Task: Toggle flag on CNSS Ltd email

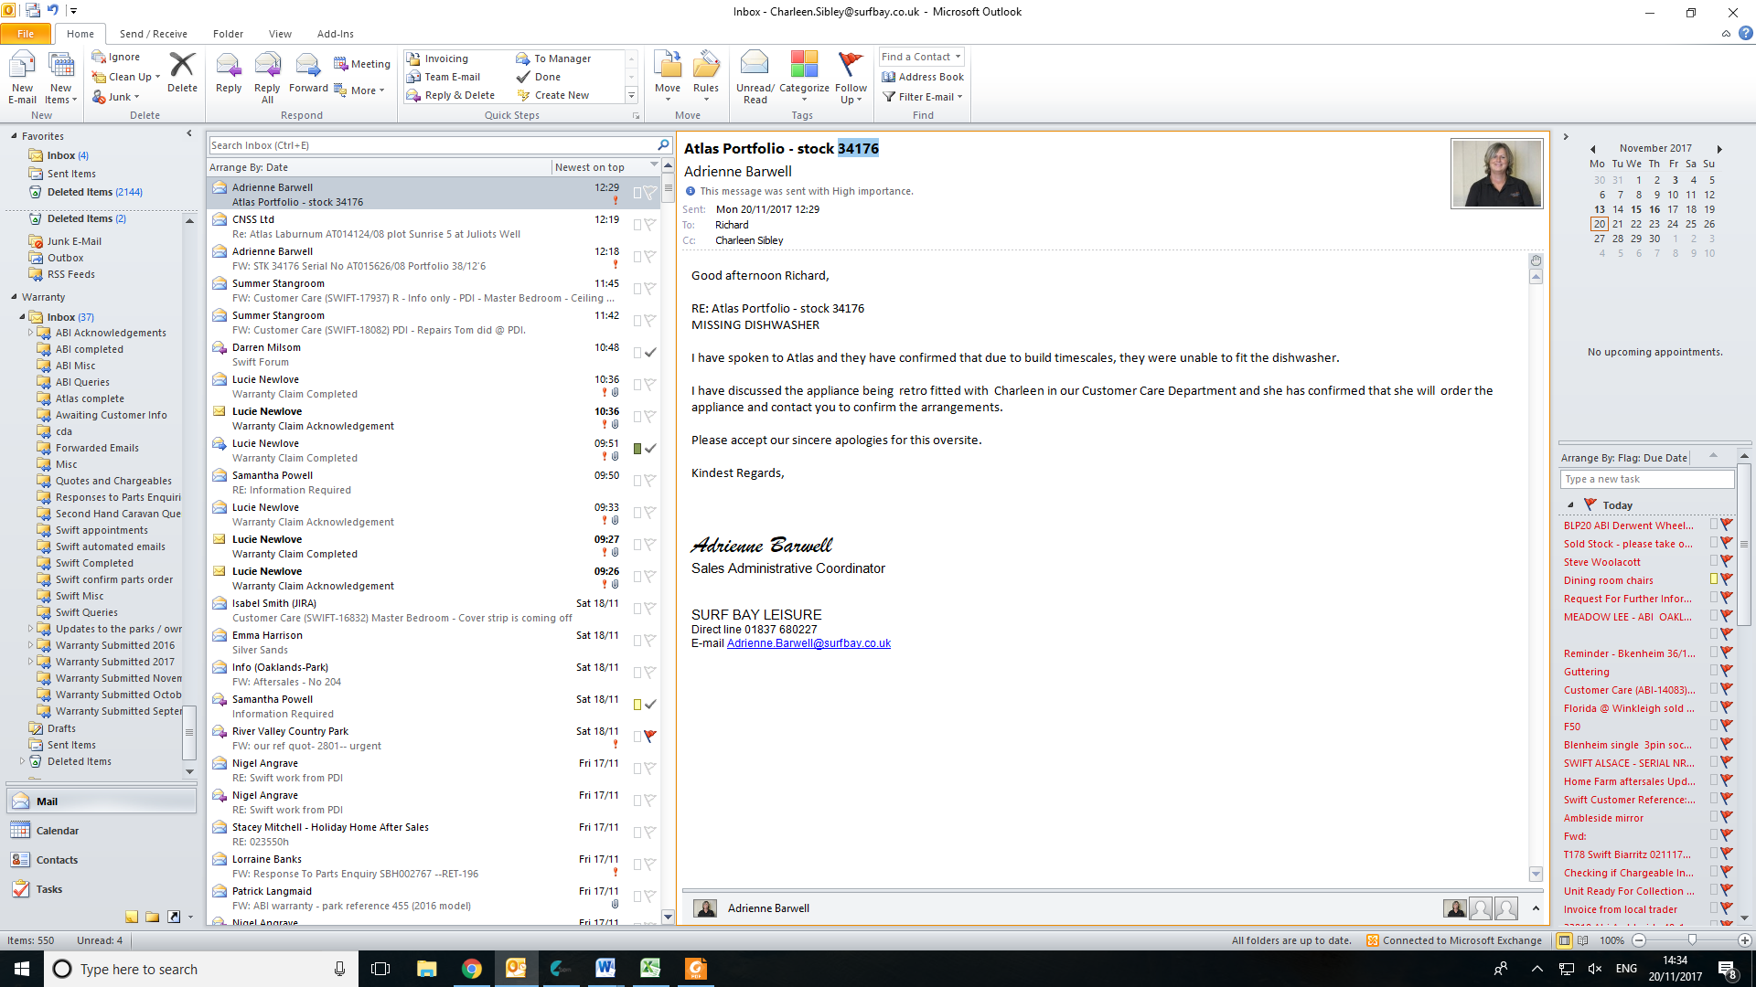Action: pyautogui.click(x=650, y=224)
